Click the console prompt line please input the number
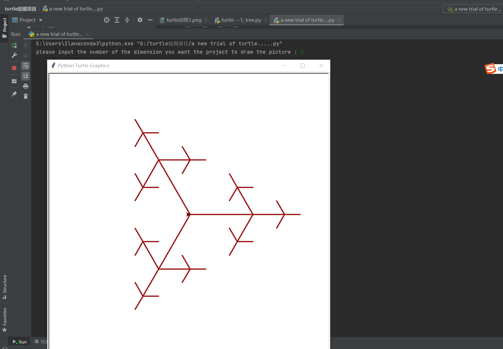This screenshot has height=349, width=503. coord(170,52)
